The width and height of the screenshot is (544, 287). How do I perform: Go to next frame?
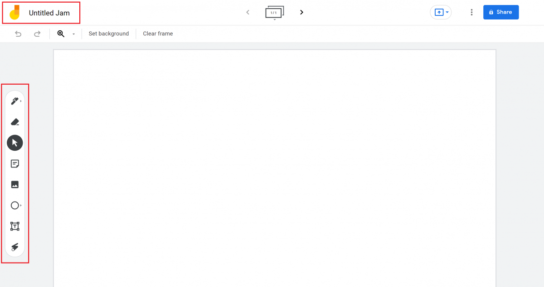301,12
